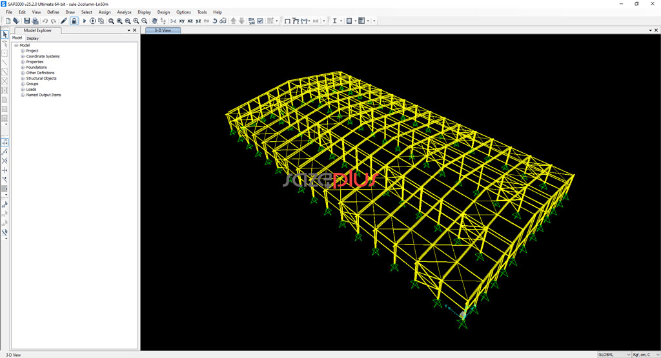Open the Define menu

coord(53,12)
